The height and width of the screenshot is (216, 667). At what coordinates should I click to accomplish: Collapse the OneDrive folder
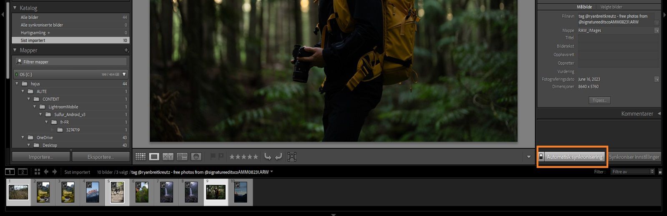23,138
